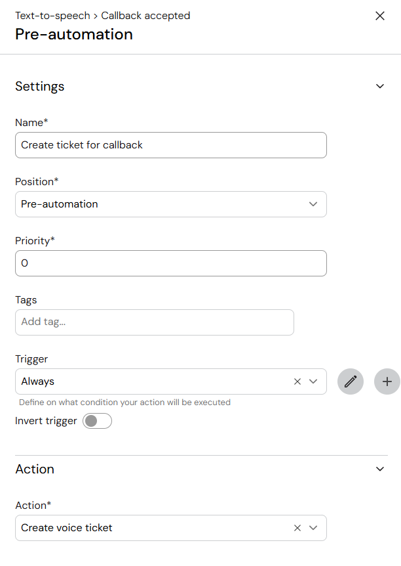
Task: Open the Trigger dropdown arrow
Action: 313,381
